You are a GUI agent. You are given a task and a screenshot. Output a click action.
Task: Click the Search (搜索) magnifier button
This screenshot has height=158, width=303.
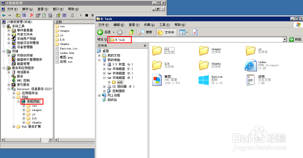pyautogui.click(x=145, y=32)
